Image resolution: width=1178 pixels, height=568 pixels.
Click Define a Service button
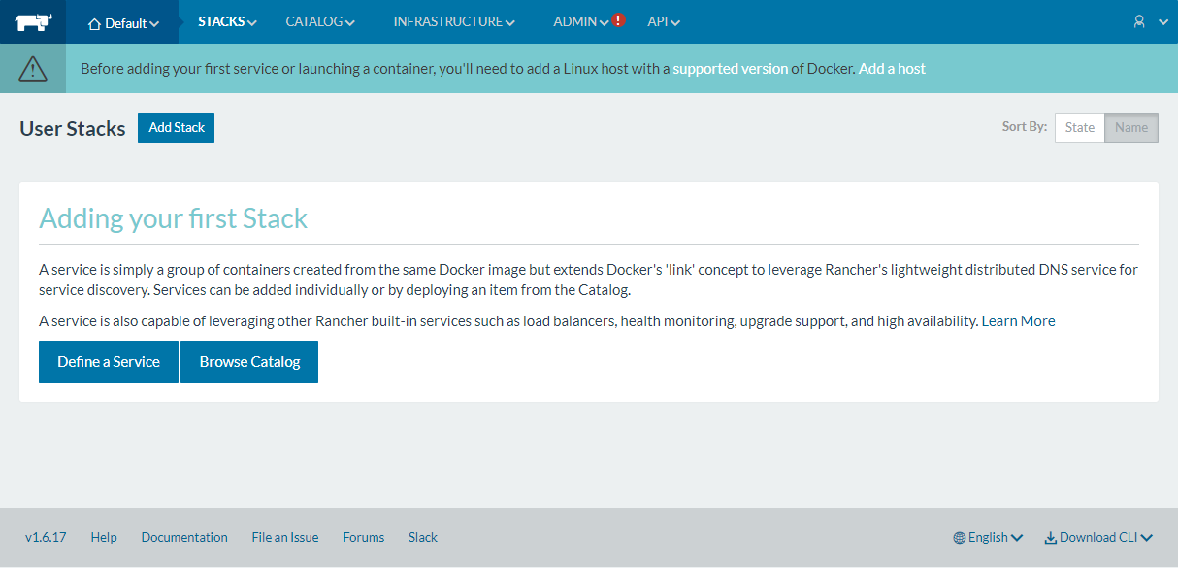coord(109,362)
